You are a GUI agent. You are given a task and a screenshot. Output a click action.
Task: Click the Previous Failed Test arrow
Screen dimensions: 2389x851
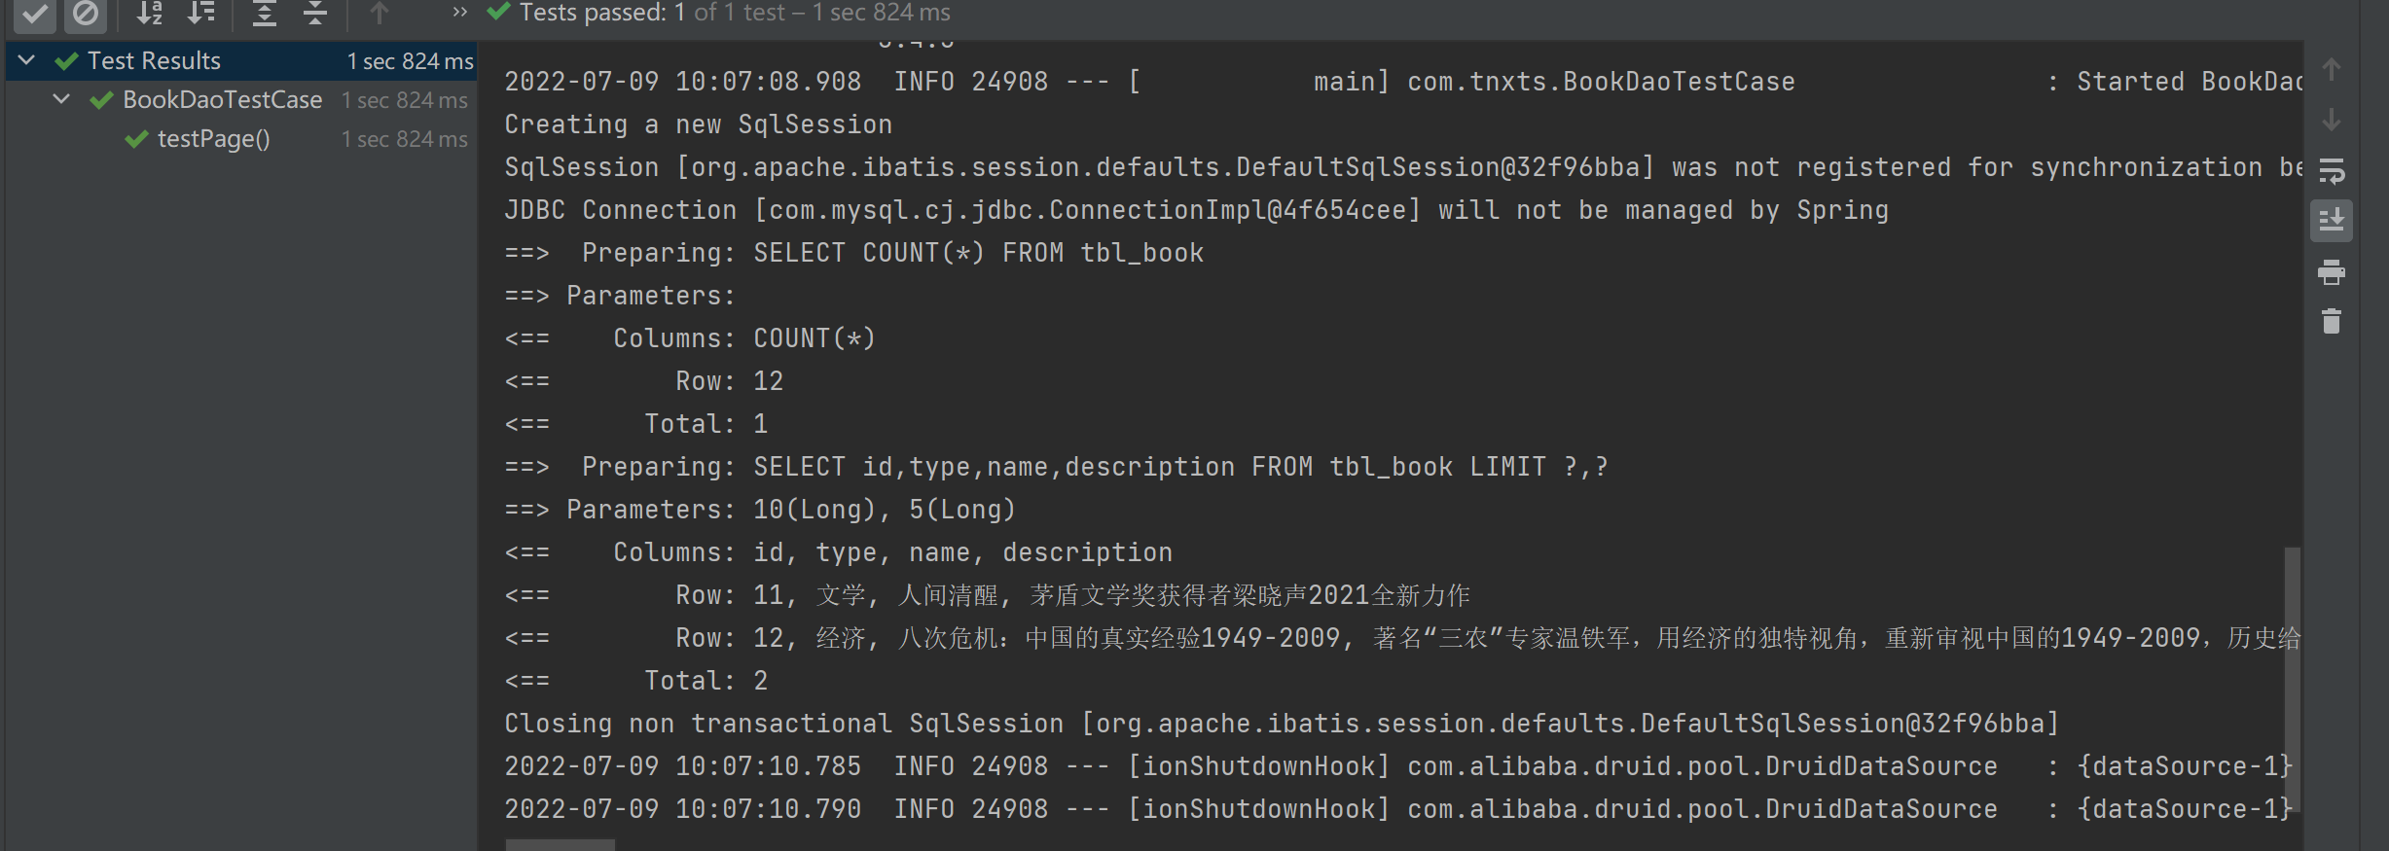(380, 14)
